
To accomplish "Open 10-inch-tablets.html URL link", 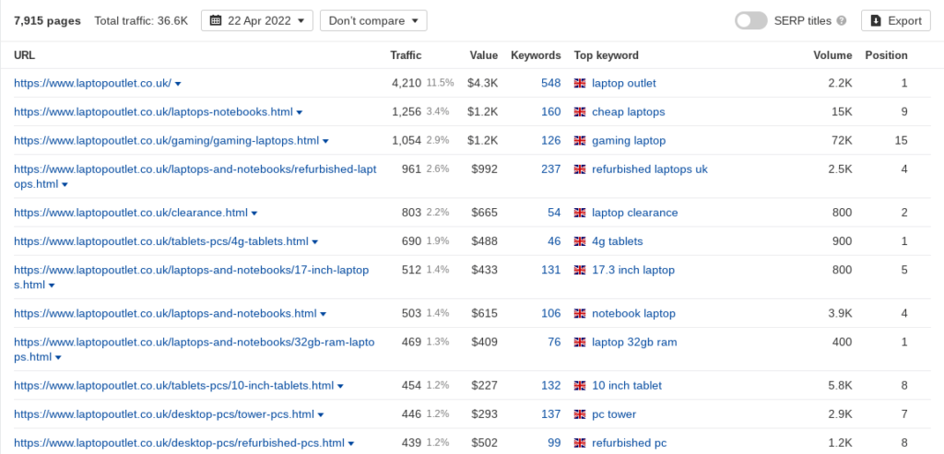I will click(x=173, y=386).
